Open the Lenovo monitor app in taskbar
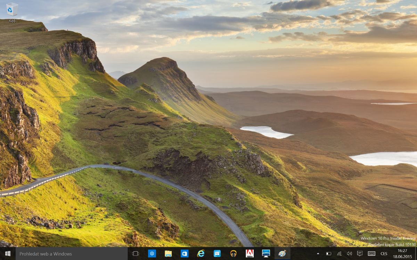The height and width of the screenshot is (260, 417). (x=266, y=254)
